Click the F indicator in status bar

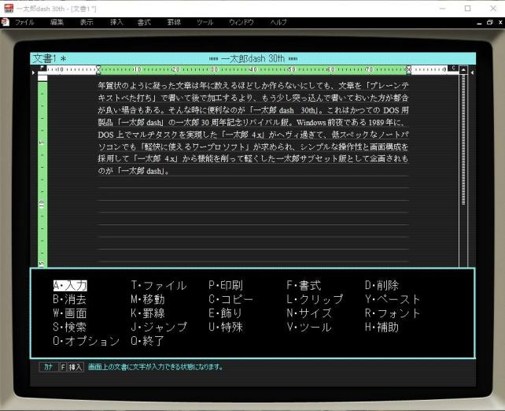63,367
